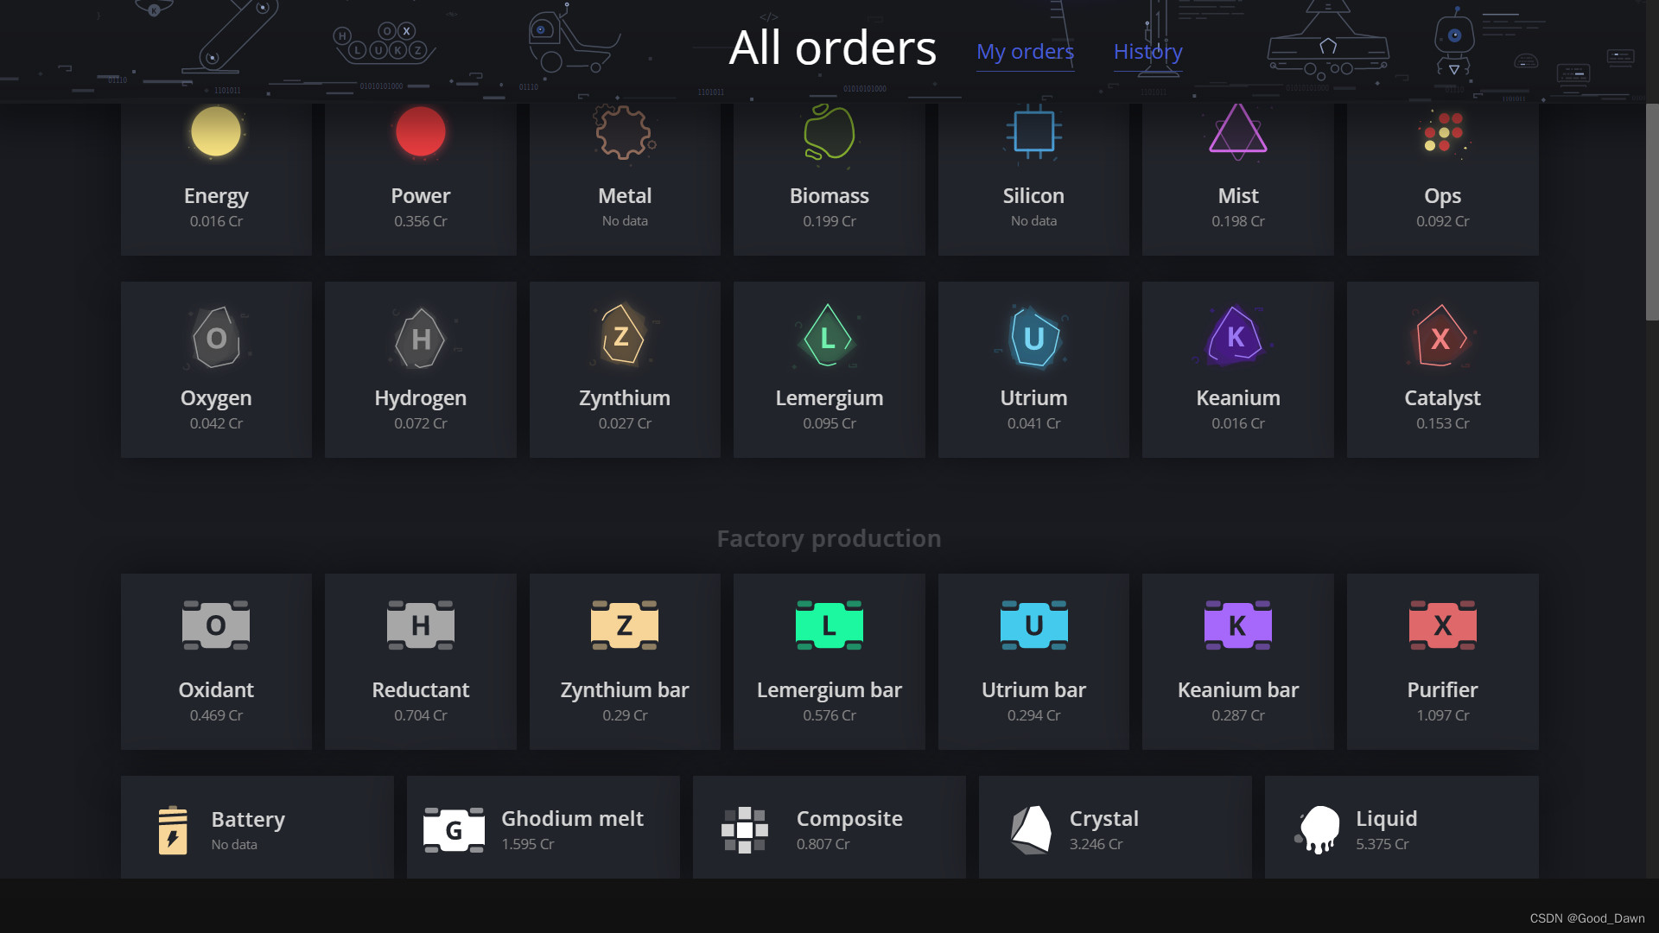Open the History tab

1148,52
